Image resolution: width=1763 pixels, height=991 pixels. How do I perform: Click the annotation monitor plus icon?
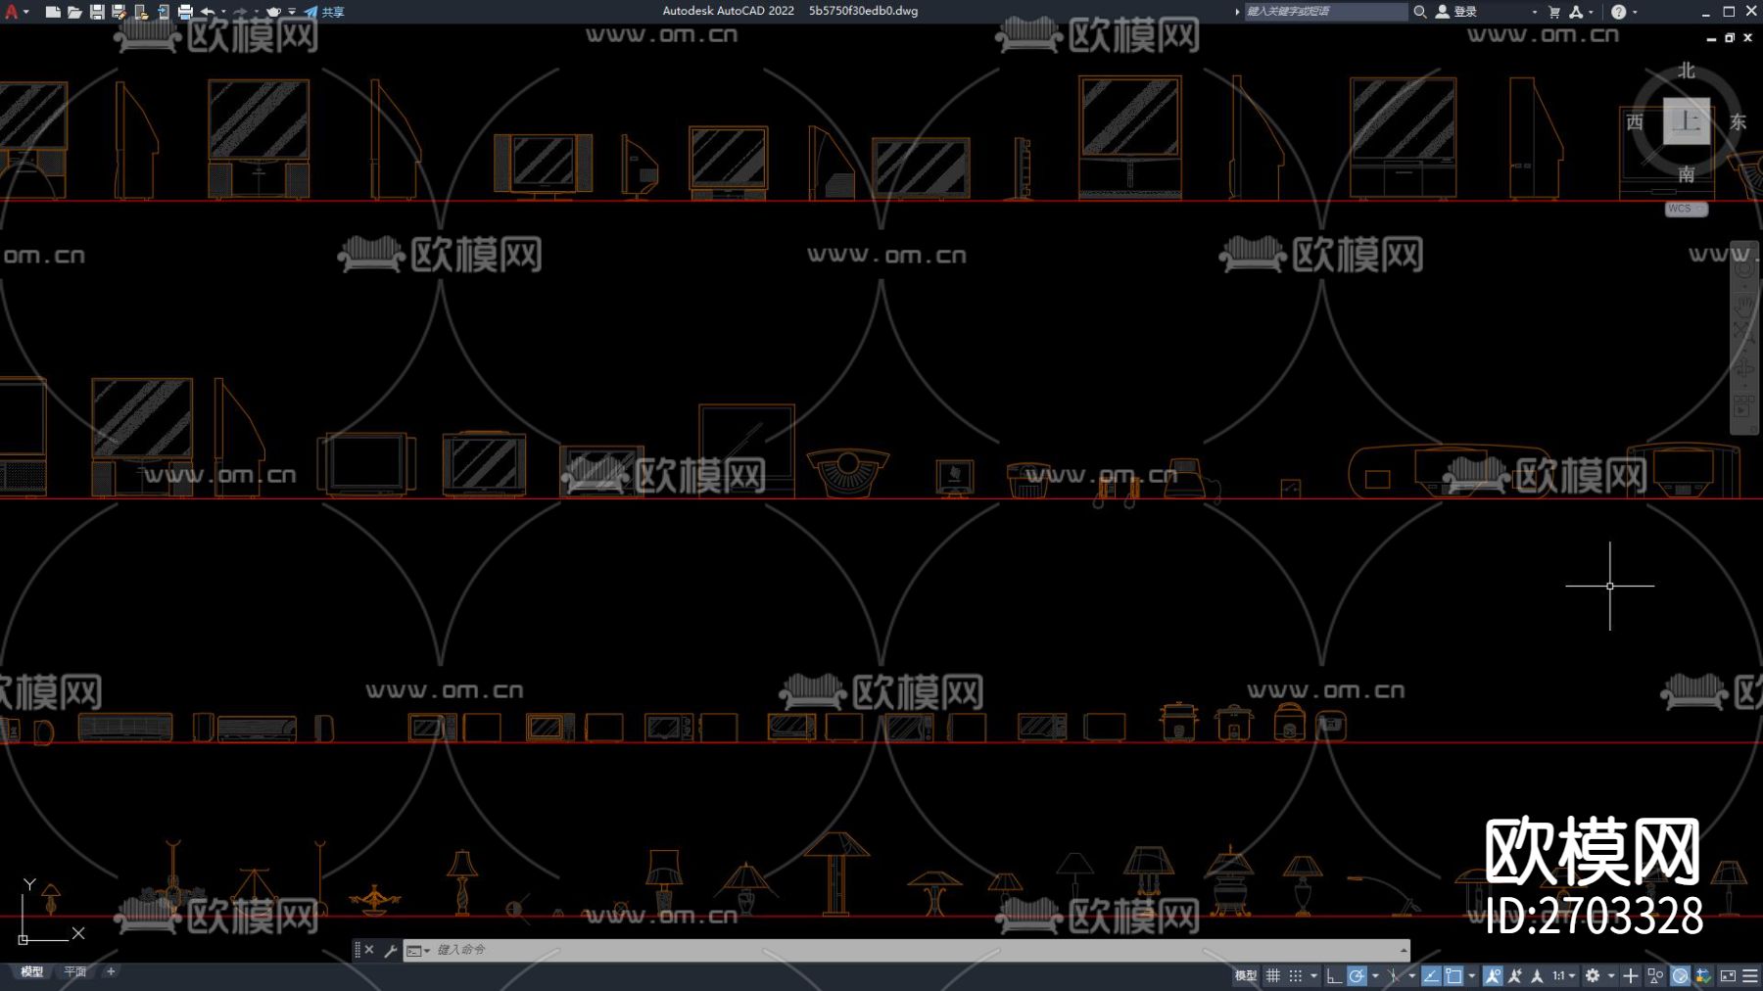[1631, 975]
